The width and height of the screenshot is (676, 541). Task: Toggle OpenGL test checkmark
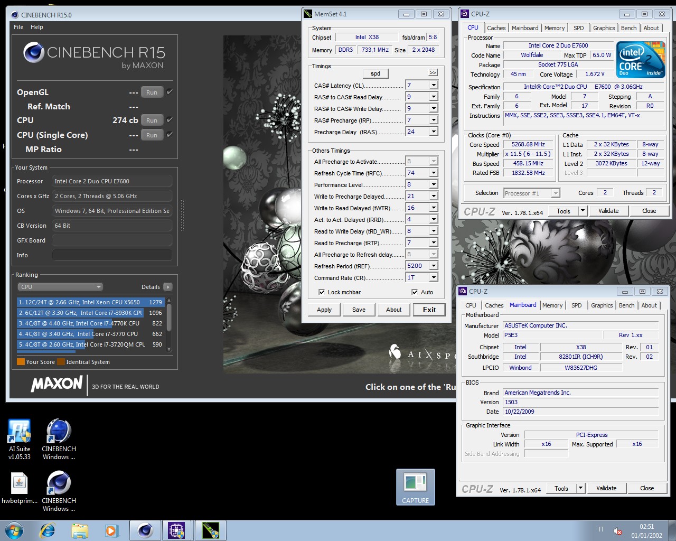coord(170,91)
